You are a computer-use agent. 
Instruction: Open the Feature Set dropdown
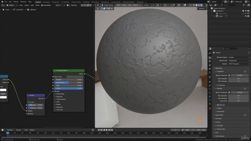tap(239, 61)
